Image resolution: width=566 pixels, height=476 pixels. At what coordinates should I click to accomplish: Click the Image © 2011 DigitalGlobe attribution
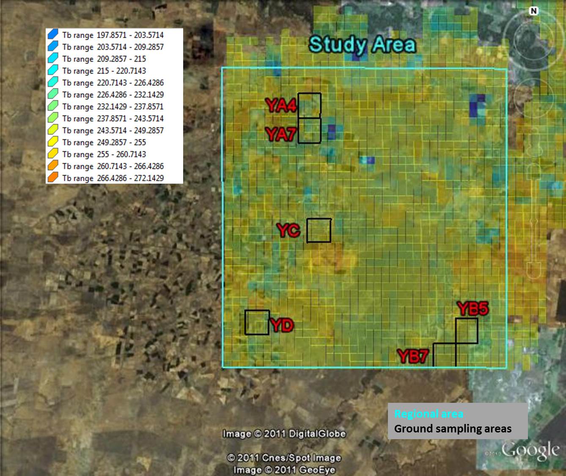click(284, 434)
